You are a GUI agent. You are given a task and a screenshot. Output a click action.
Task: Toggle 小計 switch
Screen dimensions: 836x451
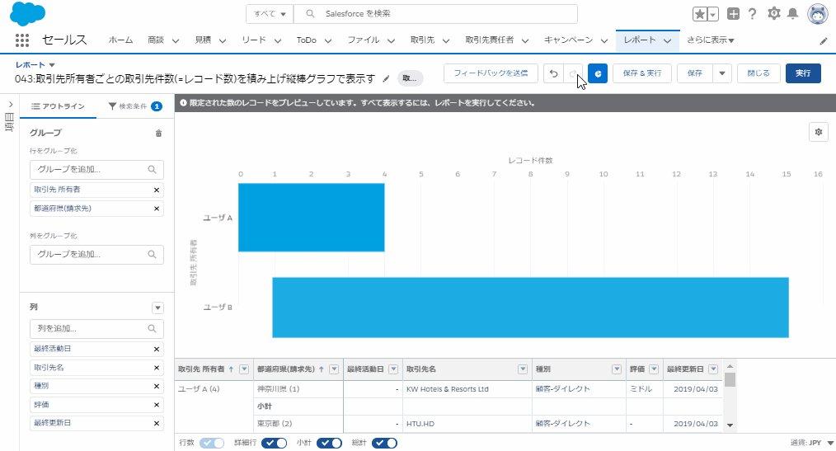tap(329, 443)
